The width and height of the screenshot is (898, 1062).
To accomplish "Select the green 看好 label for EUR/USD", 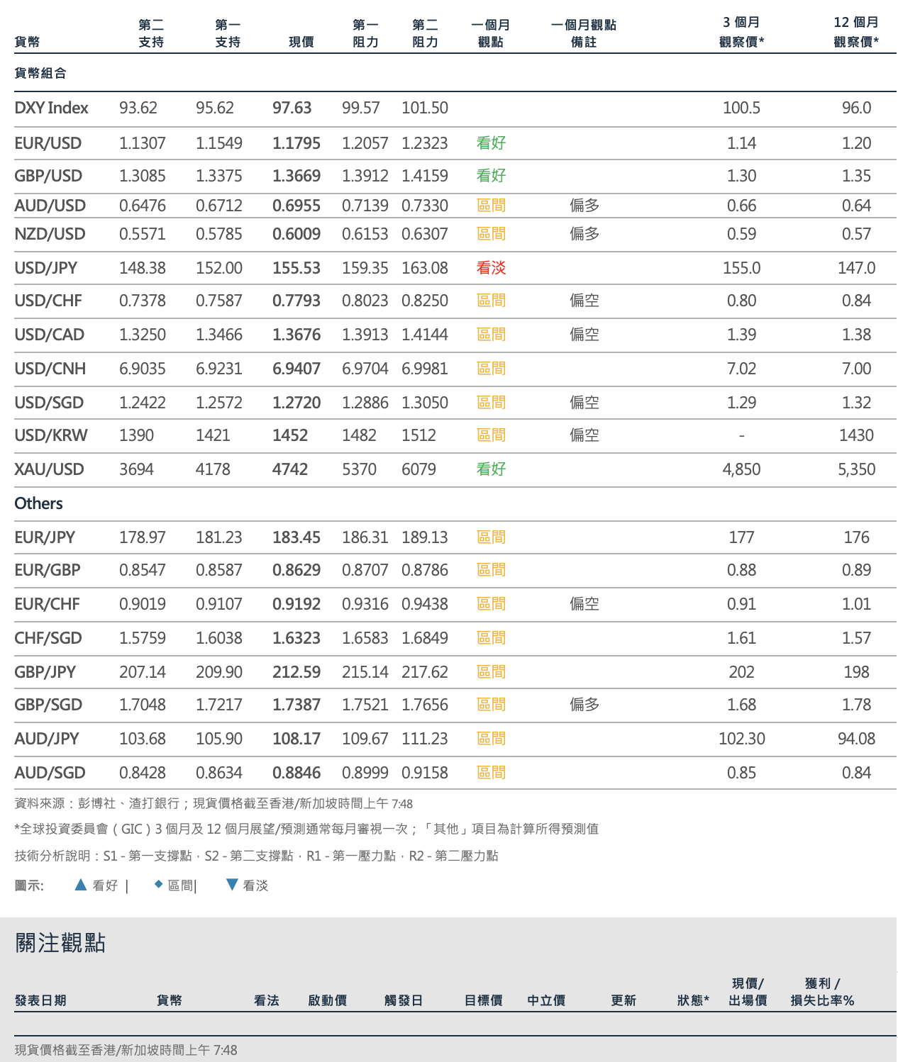I will (x=491, y=143).
